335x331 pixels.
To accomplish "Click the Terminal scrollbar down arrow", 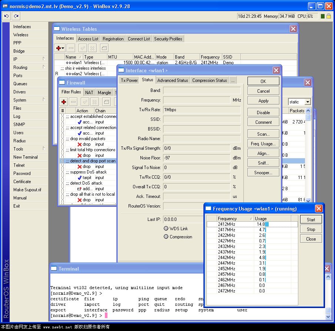I will click(328, 317).
